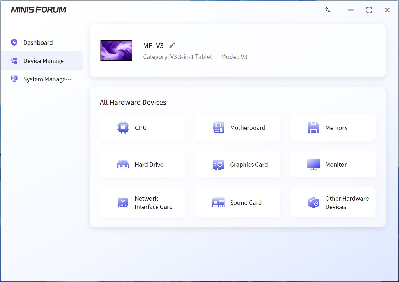Open the language translation icon
Image resolution: width=399 pixels, height=282 pixels.
coord(327,10)
